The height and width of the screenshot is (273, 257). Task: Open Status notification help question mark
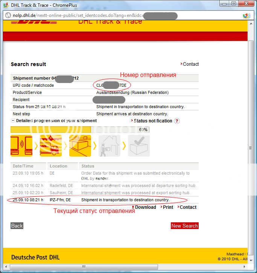pos(177,121)
